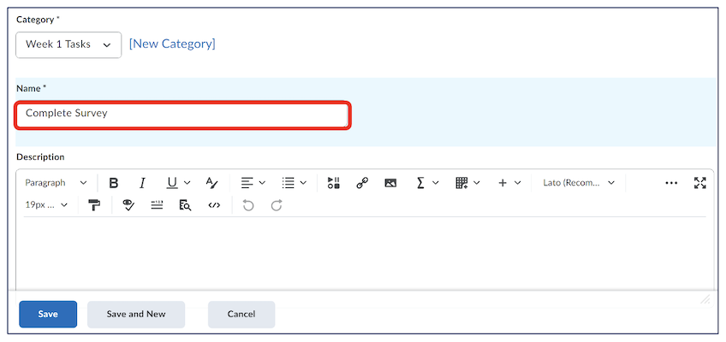Toggle bold formatting in the editor
726x342 pixels.
113,183
